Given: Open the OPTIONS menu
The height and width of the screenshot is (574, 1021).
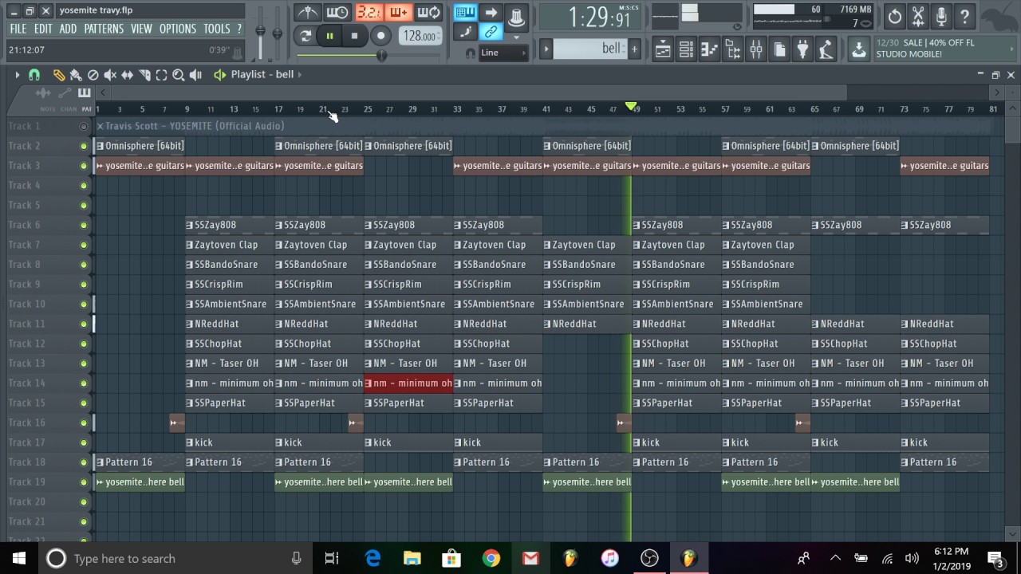Looking at the screenshot, I should [x=178, y=29].
